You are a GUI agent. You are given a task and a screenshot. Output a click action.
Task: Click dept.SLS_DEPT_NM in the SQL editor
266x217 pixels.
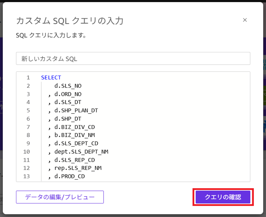(x=81, y=152)
